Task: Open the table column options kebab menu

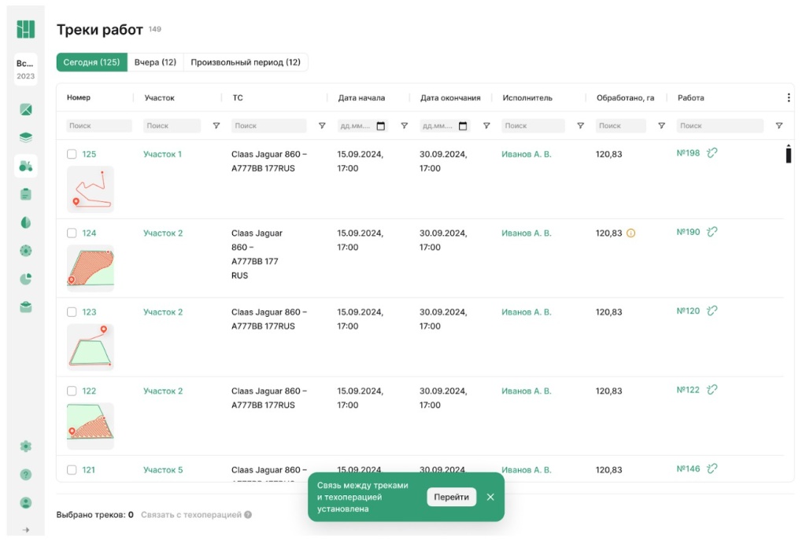Action: 789,98
